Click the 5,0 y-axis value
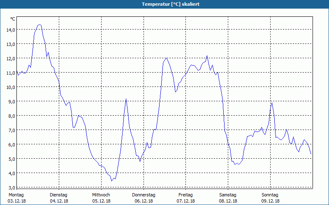 (x=12, y=159)
